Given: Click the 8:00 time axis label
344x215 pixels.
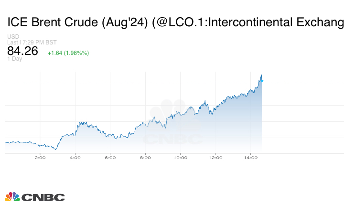Looking at the screenshot, I should tap(145, 158).
